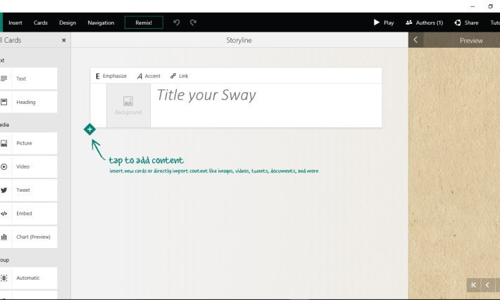Minimize the Sway window
Viewport: 500px width, 300px height.
pos(473,6)
